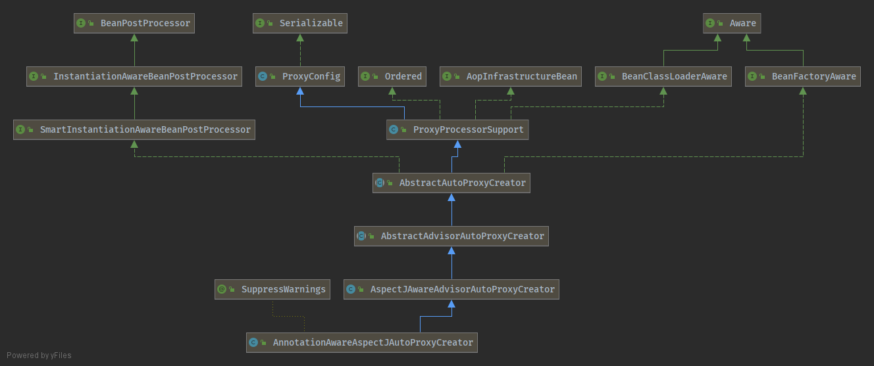Select the AspectJAwareAdvisorAutoProxyCreator node
The height and width of the screenshot is (366, 874).
pos(451,289)
